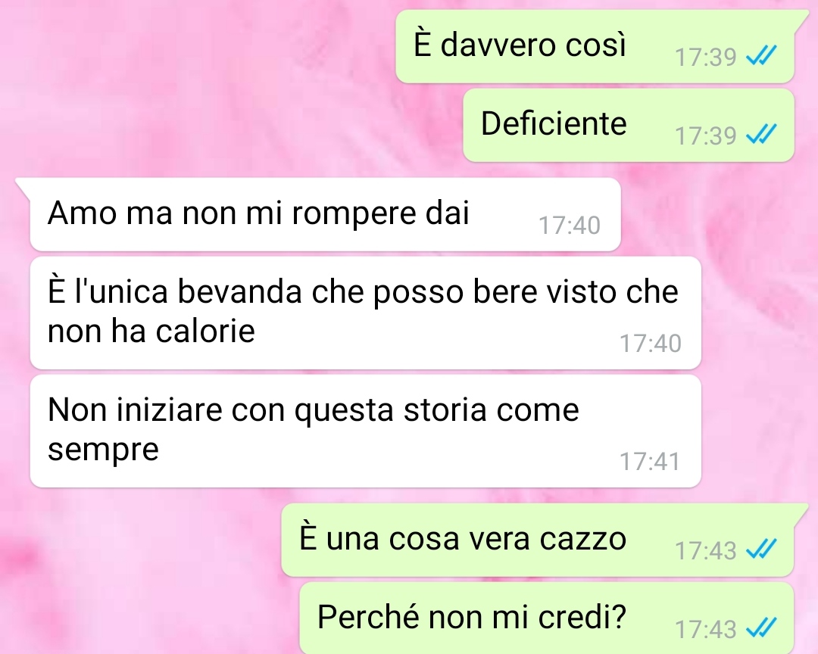Select the 'Perché non mi credi?' message
818x654 pixels.
(547, 618)
